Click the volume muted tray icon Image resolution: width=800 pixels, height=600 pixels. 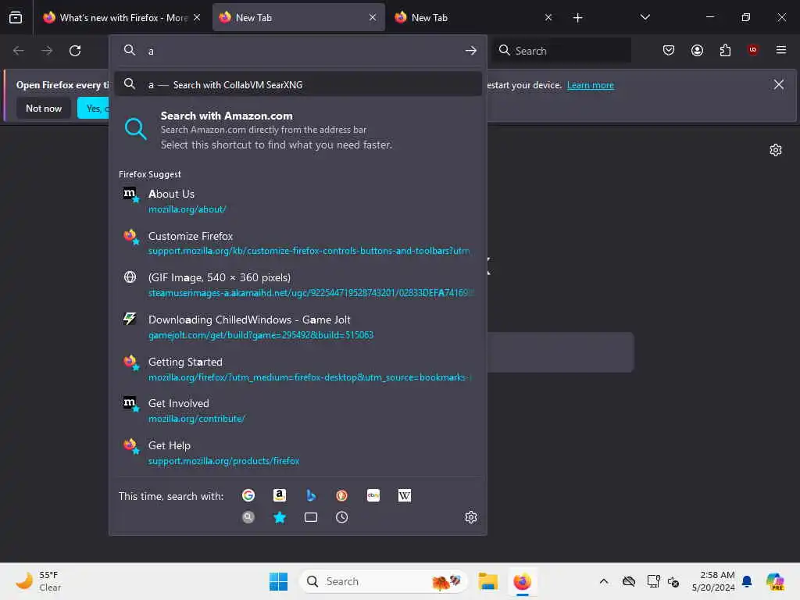[x=673, y=581]
